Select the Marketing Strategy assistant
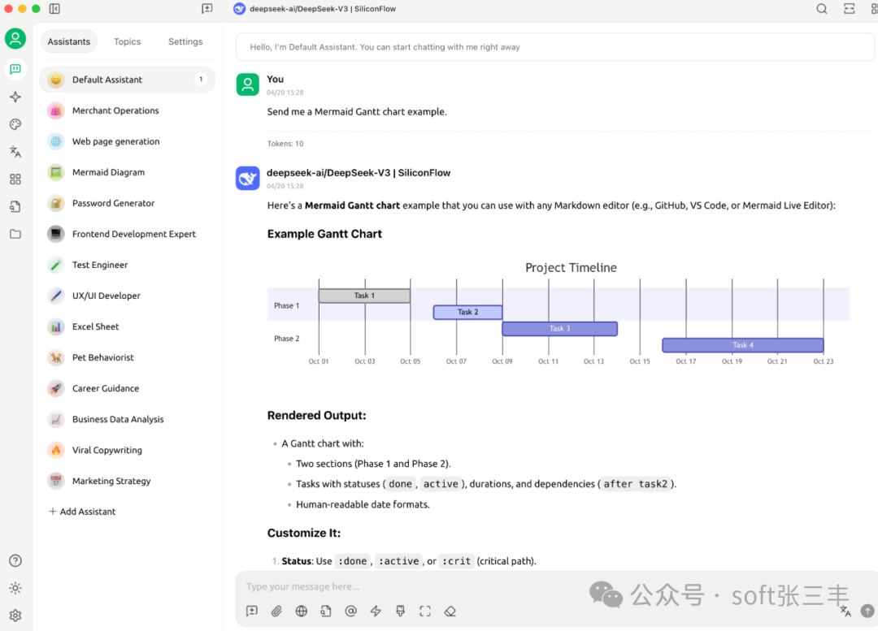The height and width of the screenshot is (631, 878). pos(127,481)
